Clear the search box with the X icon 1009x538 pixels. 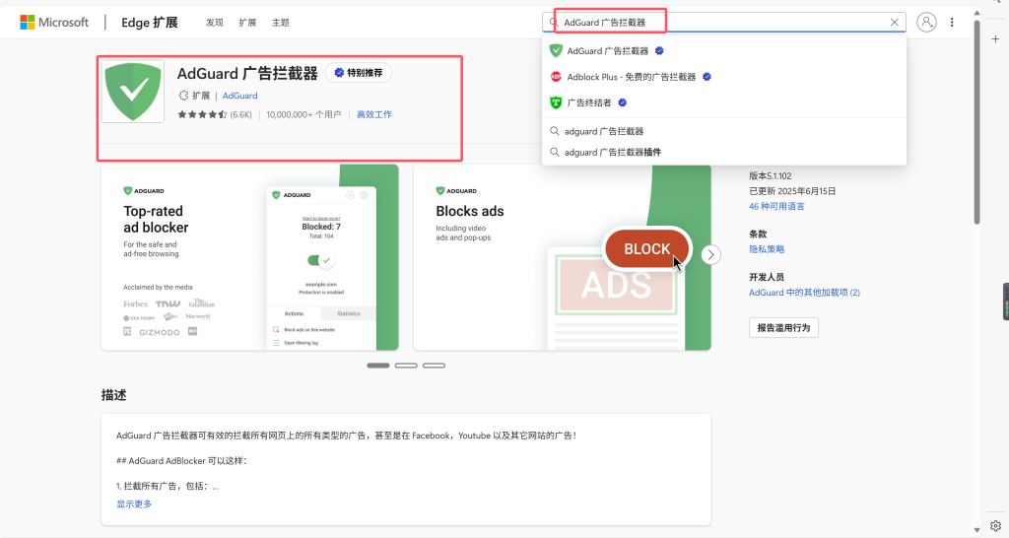point(895,22)
